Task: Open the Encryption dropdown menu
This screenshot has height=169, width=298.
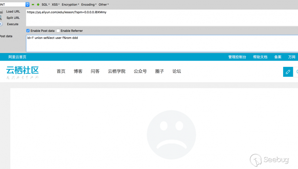Action: tap(70, 5)
